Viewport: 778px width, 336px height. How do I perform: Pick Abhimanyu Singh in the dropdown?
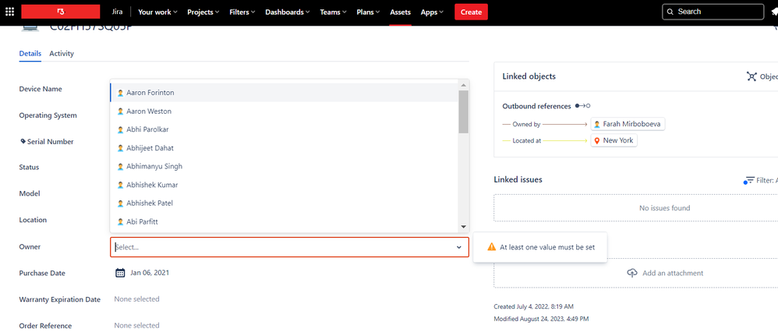(285, 166)
